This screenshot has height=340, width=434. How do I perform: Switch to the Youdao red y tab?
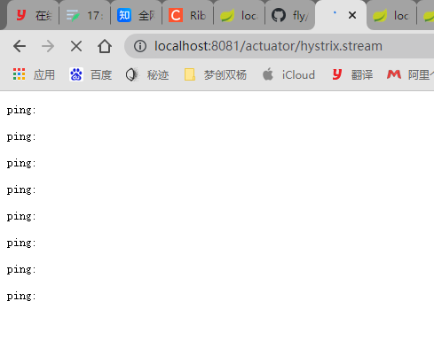[x=33, y=15]
